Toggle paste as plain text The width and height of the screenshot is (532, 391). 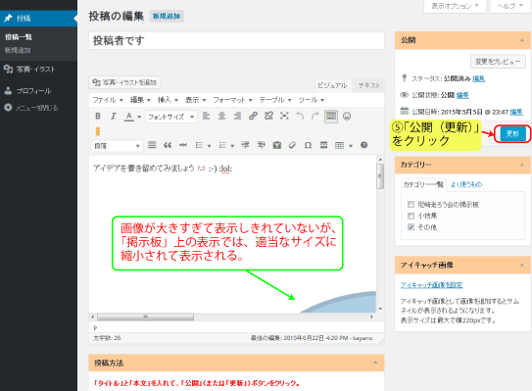[x=277, y=145]
